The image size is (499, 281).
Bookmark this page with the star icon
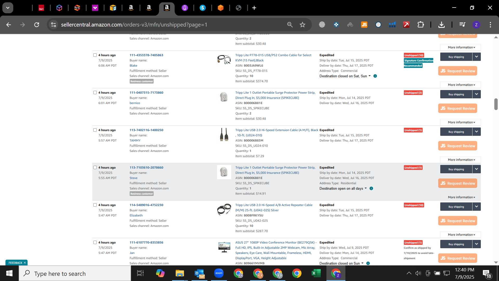pyautogui.click(x=303, y=25)
